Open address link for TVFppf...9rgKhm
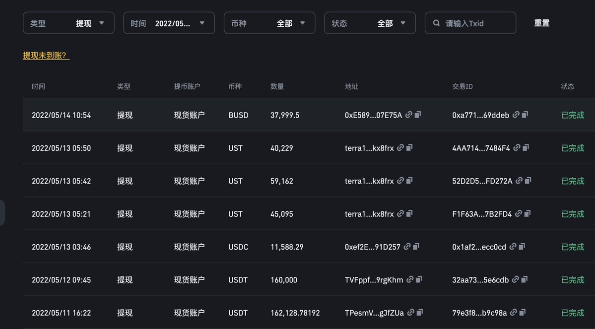The width and height of the screenshot is (595, 329). [410, 280]
